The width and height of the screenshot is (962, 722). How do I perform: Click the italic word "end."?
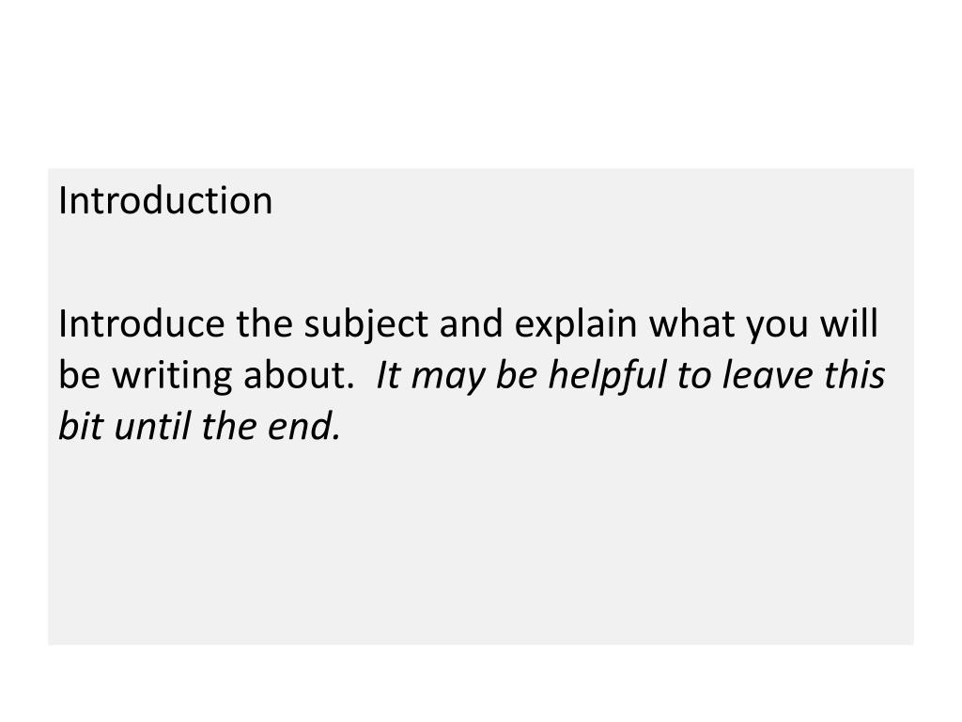click(304, 426)
